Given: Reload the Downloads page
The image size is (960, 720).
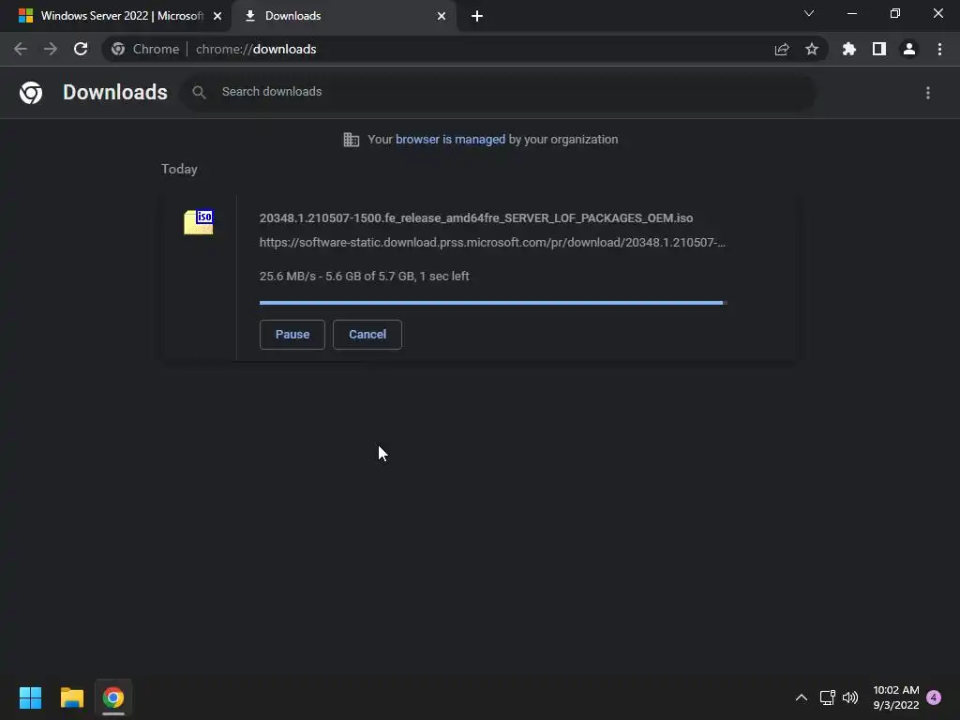Looking at the screenshot, I should (x=81, y=49).
